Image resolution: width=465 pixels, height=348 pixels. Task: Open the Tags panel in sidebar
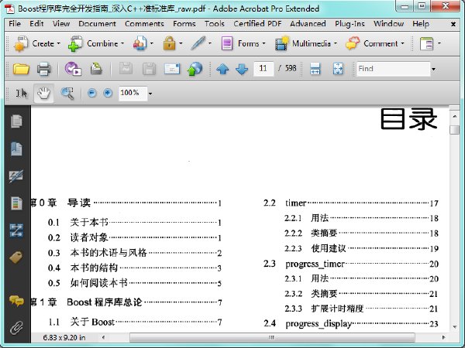[16, 258]
